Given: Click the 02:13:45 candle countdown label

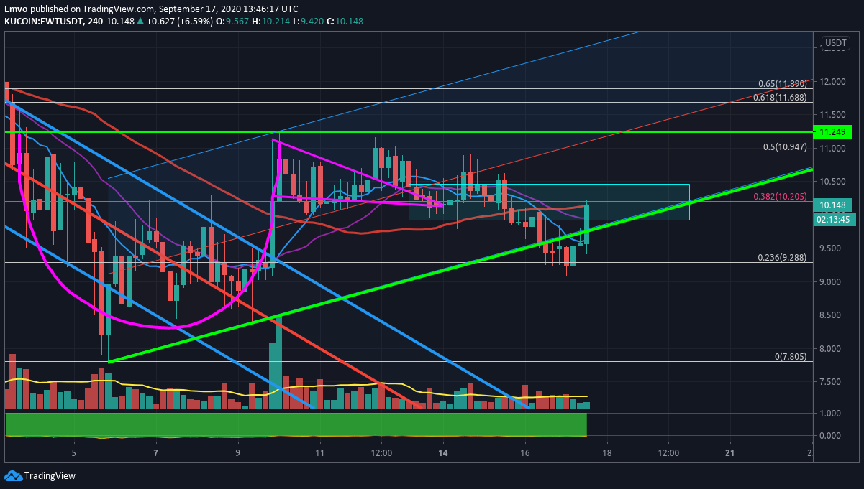Looking at the screenshot, I should coord(833,220).
